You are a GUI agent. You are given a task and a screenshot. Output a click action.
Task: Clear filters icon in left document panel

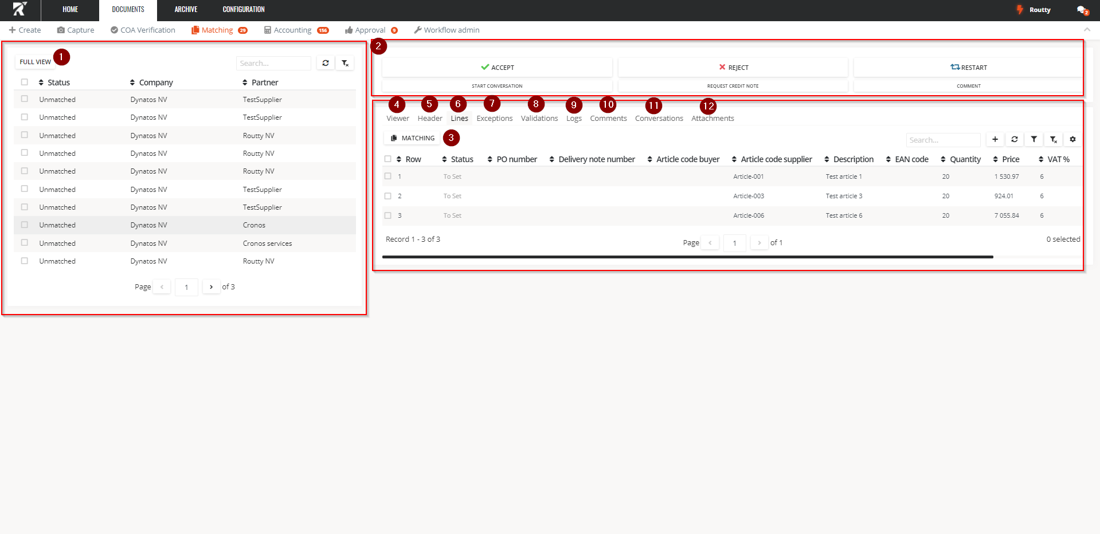[345, 63]
